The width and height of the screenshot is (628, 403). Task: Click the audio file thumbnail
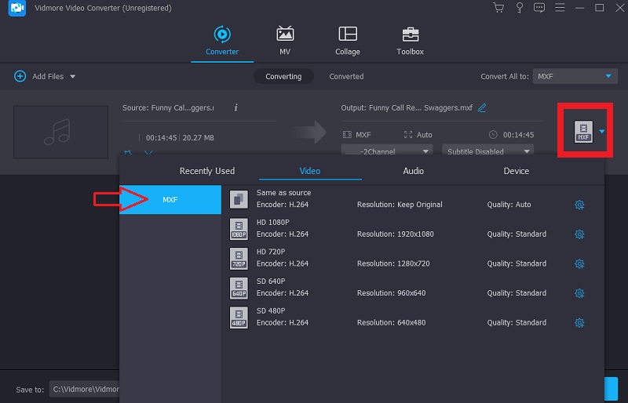point(60,132)
